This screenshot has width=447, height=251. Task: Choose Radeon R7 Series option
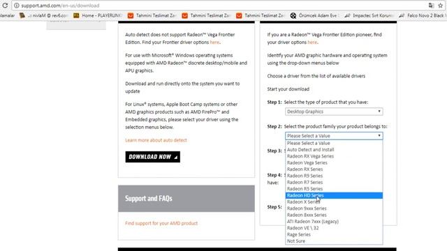tap(334, 183)
